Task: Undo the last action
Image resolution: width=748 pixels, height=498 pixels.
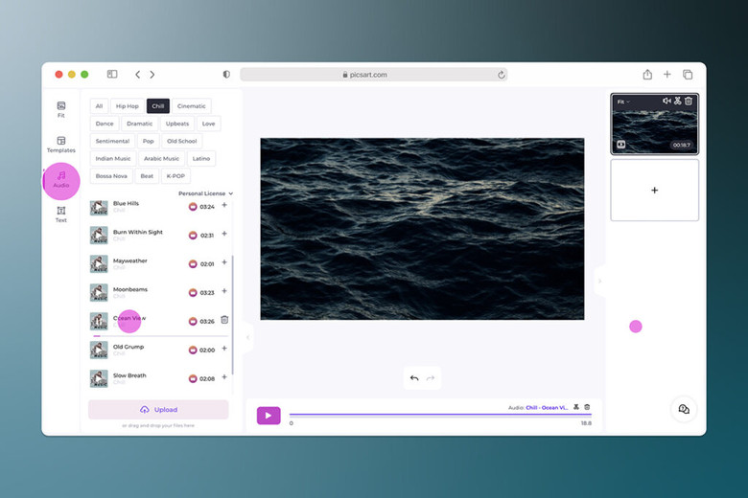Action: click(x=414, y=378)
